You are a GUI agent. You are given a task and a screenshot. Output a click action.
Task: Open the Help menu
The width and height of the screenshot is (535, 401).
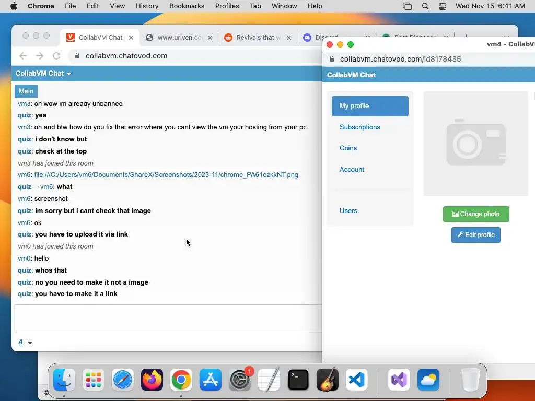click(x=315, y=6)
